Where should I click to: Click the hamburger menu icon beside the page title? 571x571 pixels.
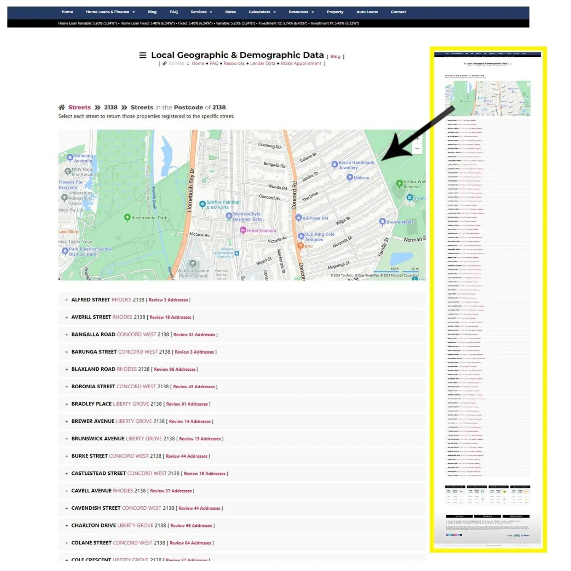pos(143,55)
